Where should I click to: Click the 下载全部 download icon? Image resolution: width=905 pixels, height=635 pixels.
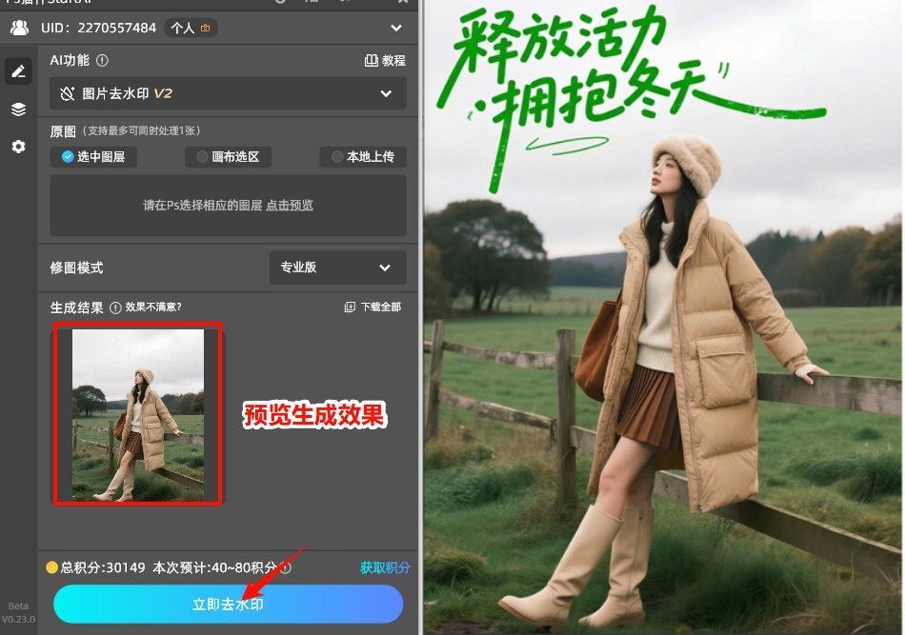(x=349, y=306)
